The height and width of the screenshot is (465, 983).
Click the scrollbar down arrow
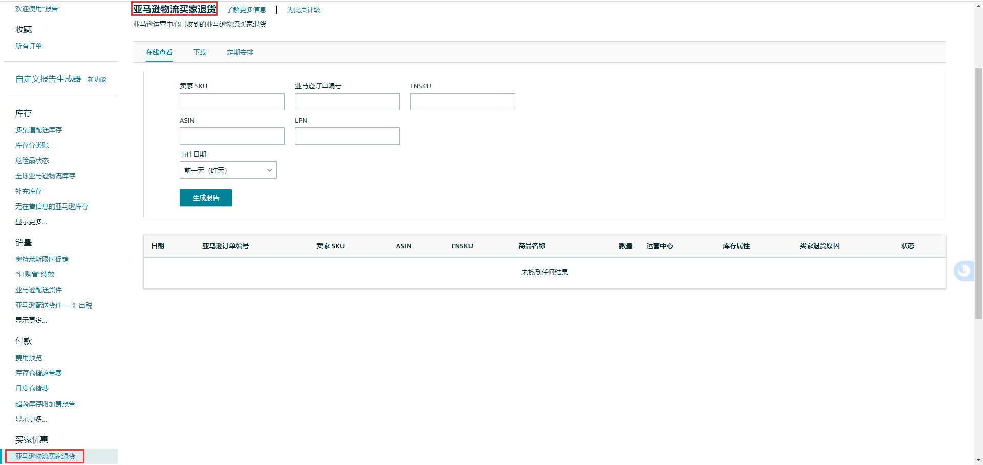click(x=978, y=460)
